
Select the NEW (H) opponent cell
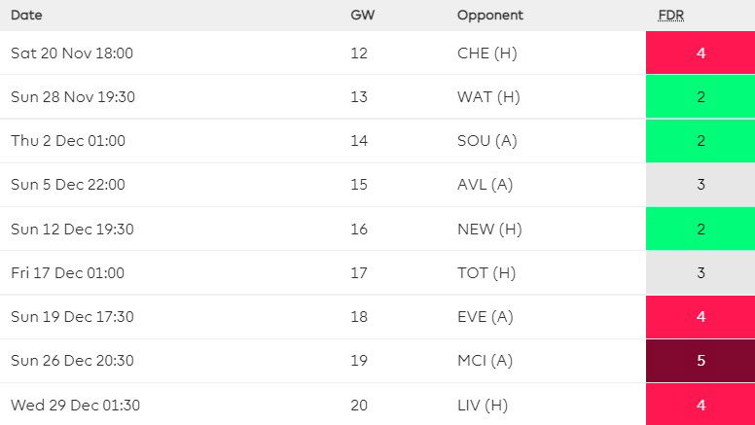point(488,230)
